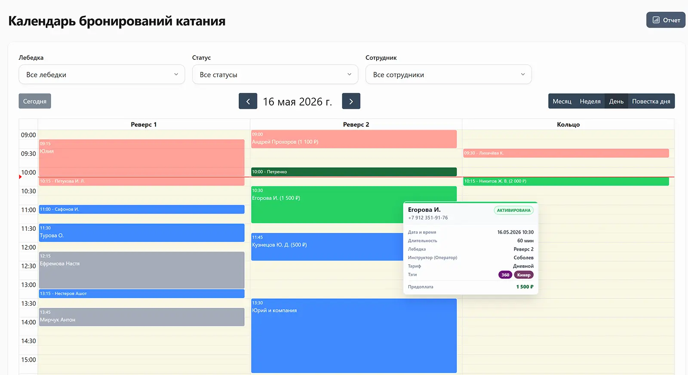Open the Все статусы dropdown
Viewport: 688px width, 375px height.
point(275,74)
